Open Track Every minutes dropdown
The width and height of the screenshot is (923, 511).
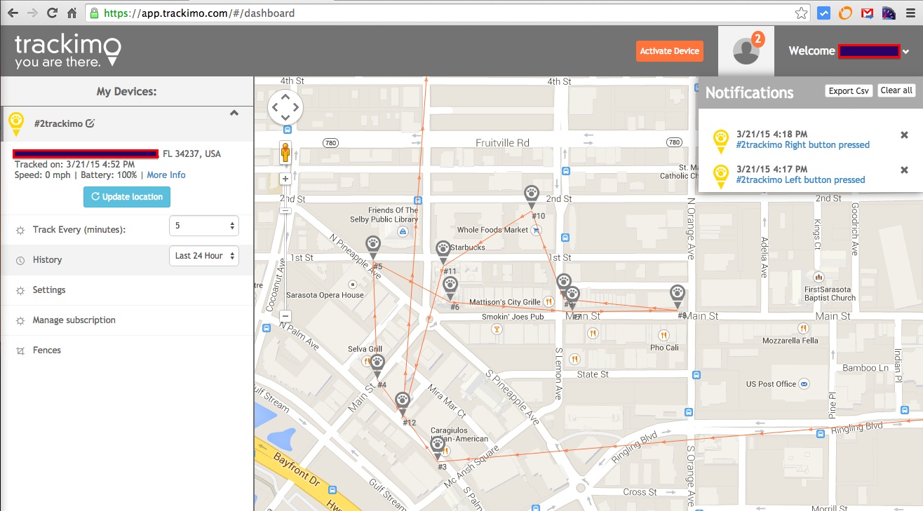click(204, 226)
